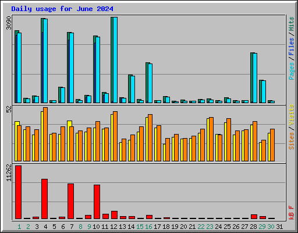The height and width of the screenshot is (233, 298).
Task: Select day 1 on the x-axis
Action: 19,227
